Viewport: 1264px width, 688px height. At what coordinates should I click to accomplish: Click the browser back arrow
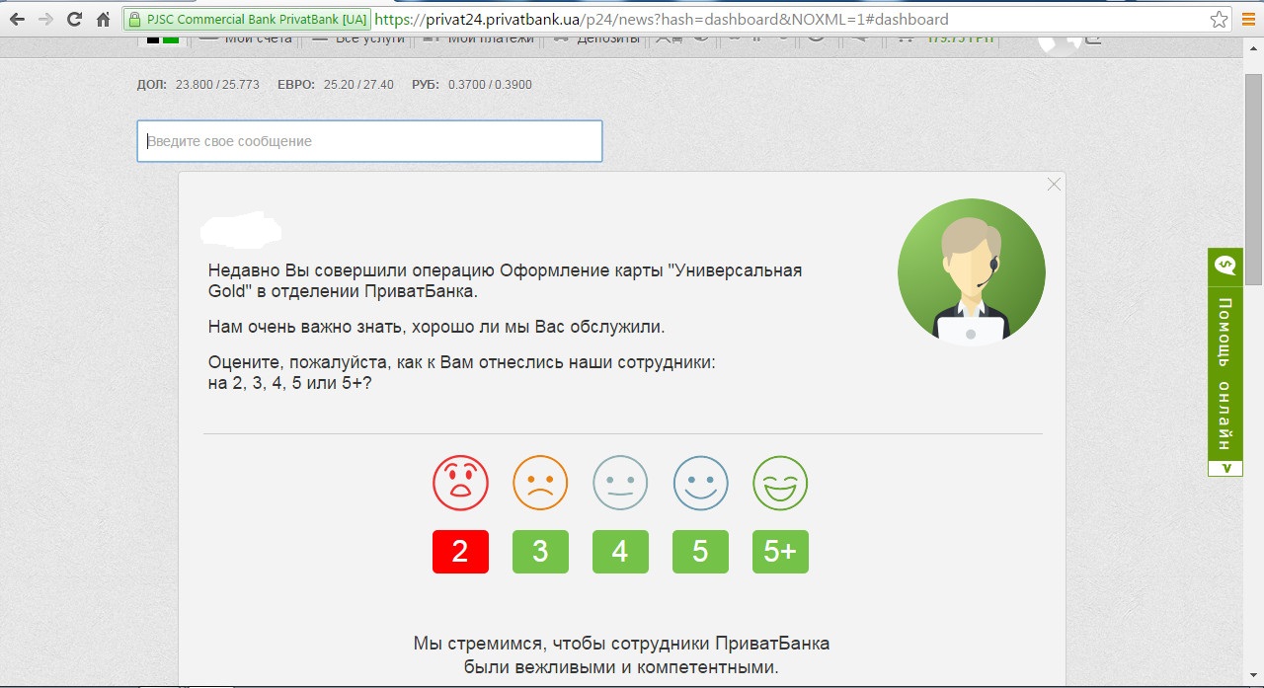(17, 19)
